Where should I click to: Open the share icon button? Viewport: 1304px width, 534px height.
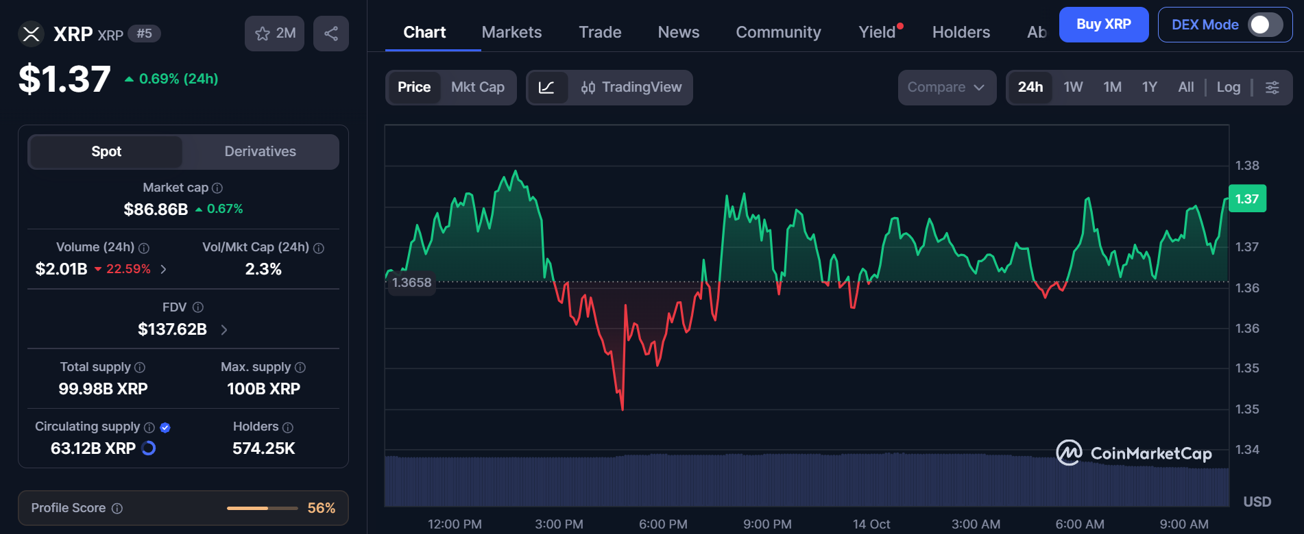pos(331,34)
